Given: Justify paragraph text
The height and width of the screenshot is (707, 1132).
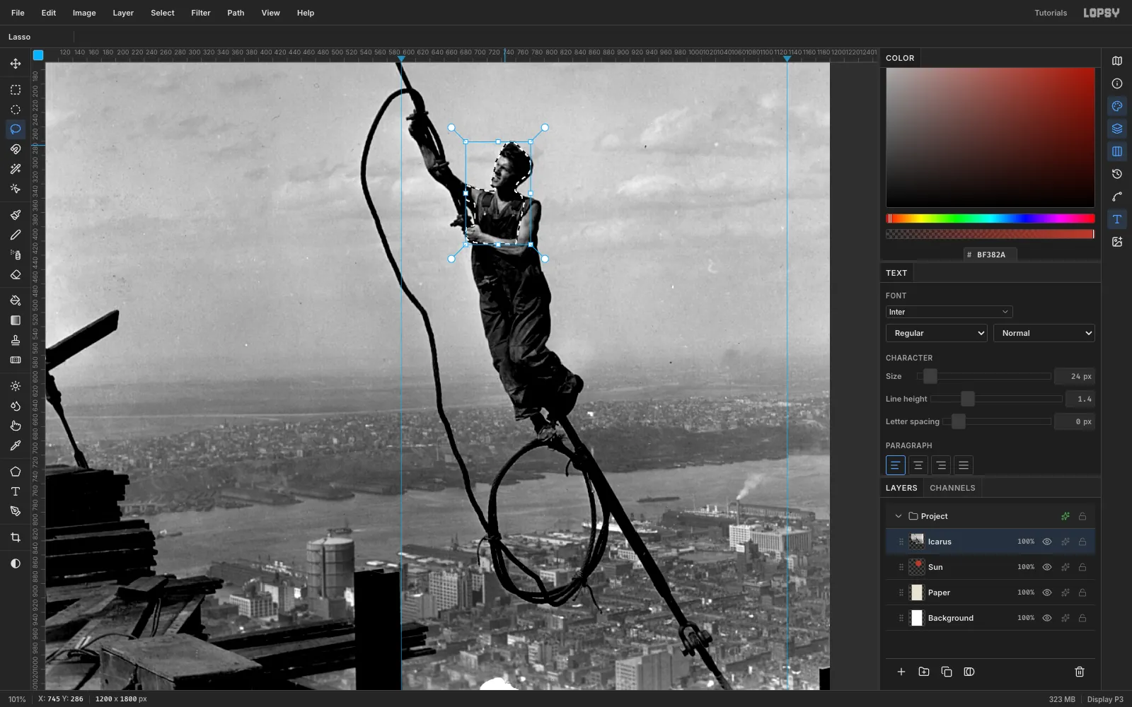Looking at the screenshot, I should (963, 465).
